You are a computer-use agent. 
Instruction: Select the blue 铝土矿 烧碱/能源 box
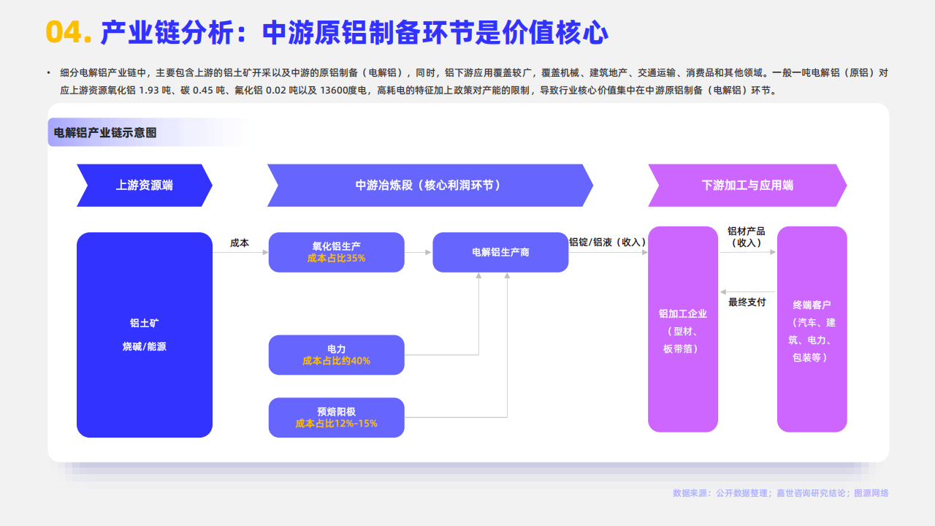point(144,335)
